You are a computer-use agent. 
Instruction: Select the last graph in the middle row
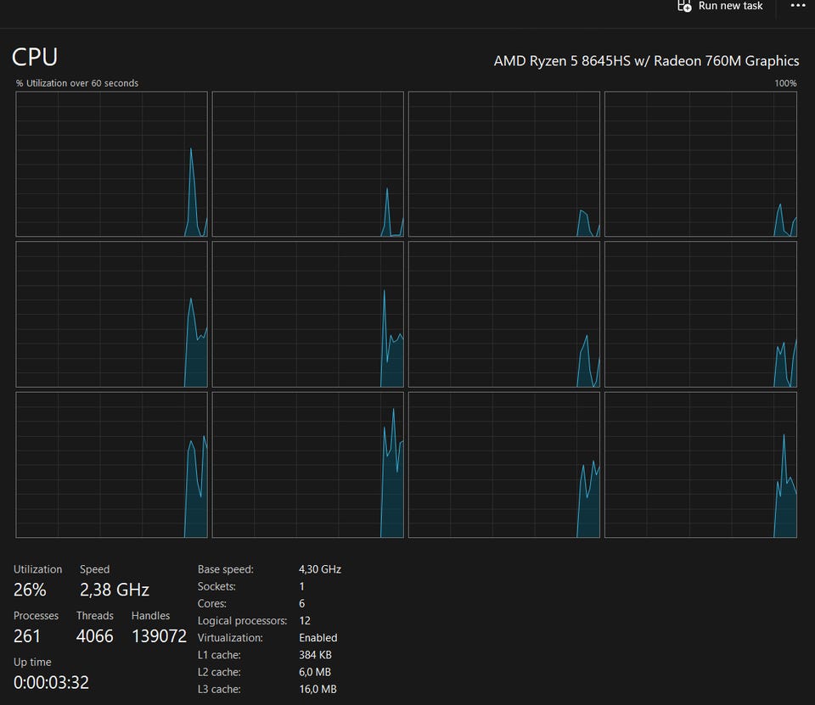[x=700, y=314]
